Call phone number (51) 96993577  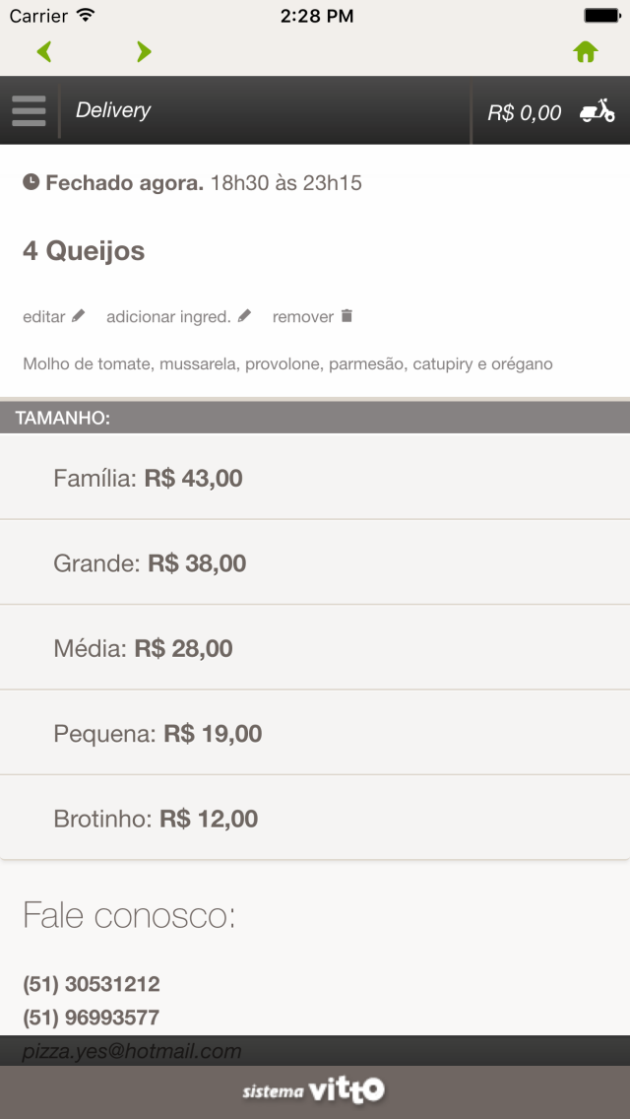[x=92, y=1017]
